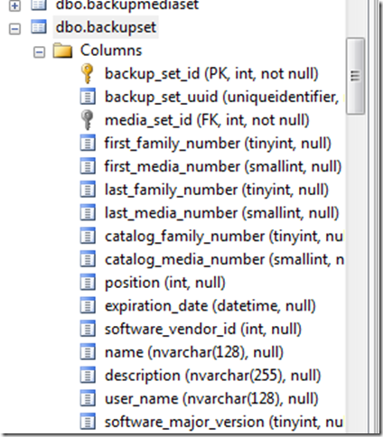Screen dimensions: 383x437
Task: Collapse the Columns folder node
Action: (x=39, y=52)
